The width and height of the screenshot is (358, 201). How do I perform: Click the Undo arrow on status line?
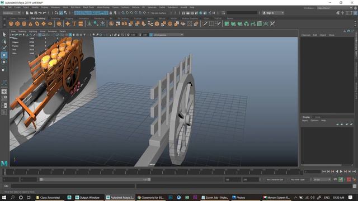40,13
